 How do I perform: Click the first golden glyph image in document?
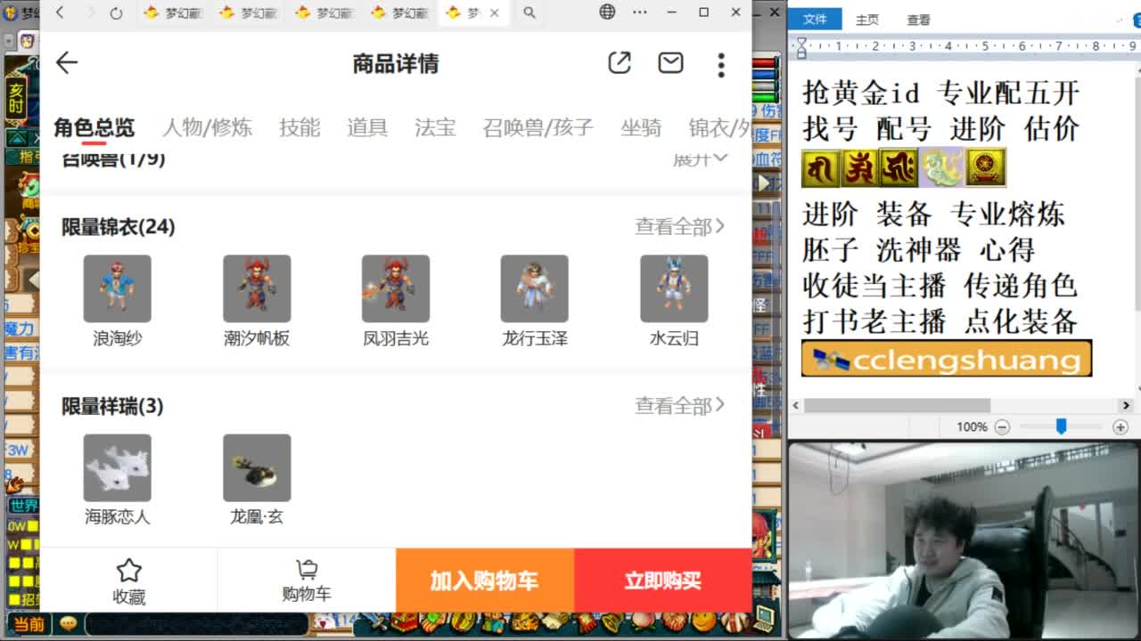pyautogui.click(x=820, y=167)
